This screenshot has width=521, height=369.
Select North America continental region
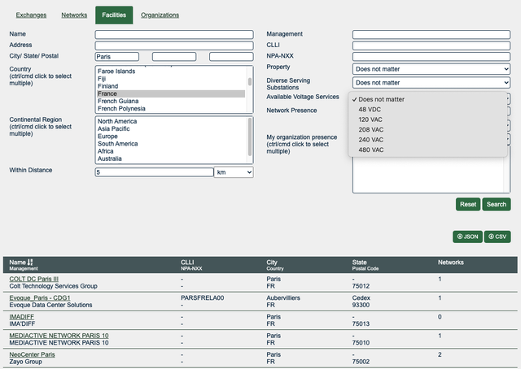171,121
